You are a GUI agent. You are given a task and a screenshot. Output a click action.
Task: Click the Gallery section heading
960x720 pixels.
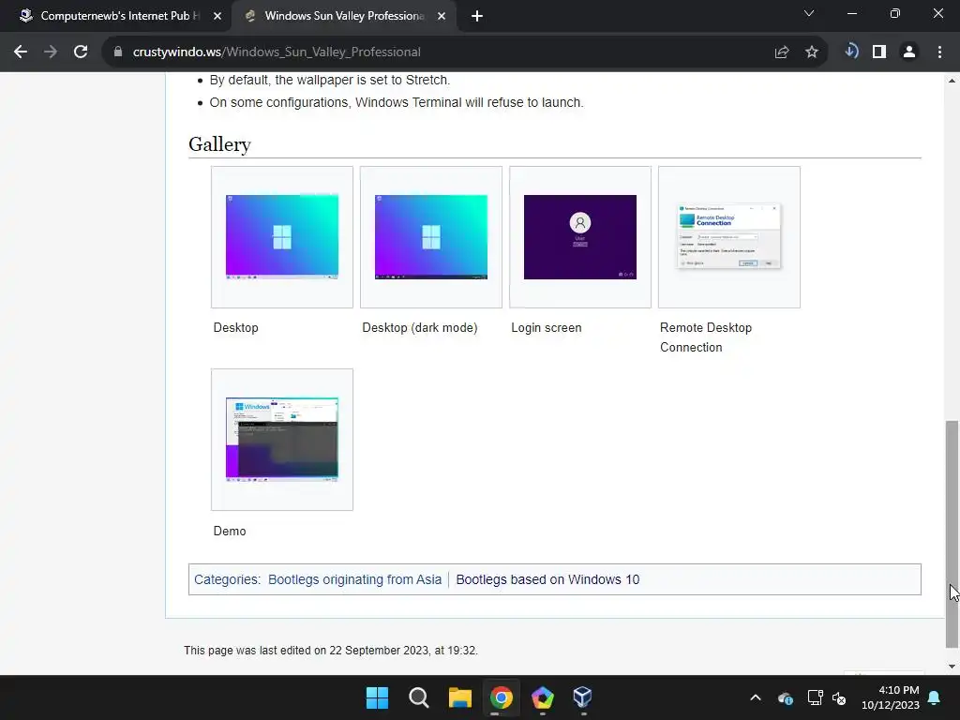point(219,144)
